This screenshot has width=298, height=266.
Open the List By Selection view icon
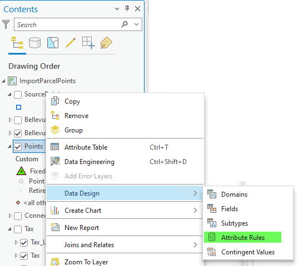(53, 43)
